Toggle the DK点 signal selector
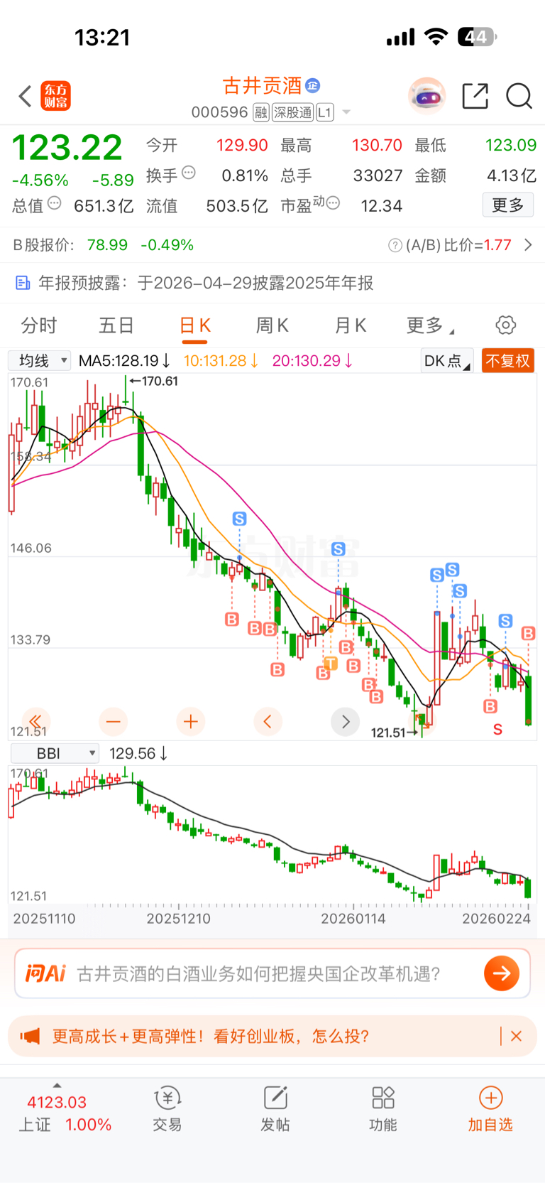Screen dimensions: 545x1183 pyautogui.click(x=447, y=361)
